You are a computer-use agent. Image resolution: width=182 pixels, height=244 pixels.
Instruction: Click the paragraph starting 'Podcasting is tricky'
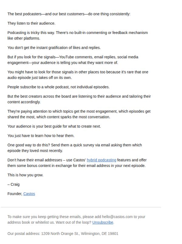[x=78, y=36]
